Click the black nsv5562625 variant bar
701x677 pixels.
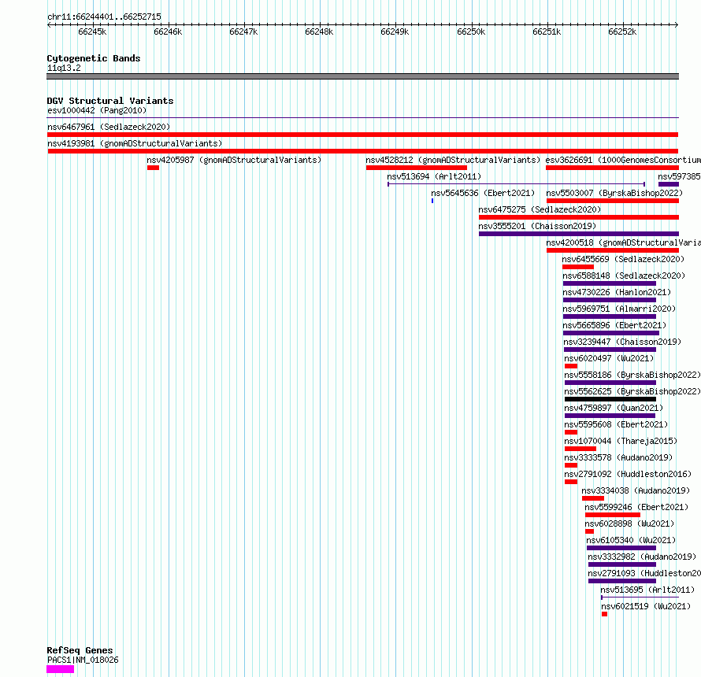(610, 399)
